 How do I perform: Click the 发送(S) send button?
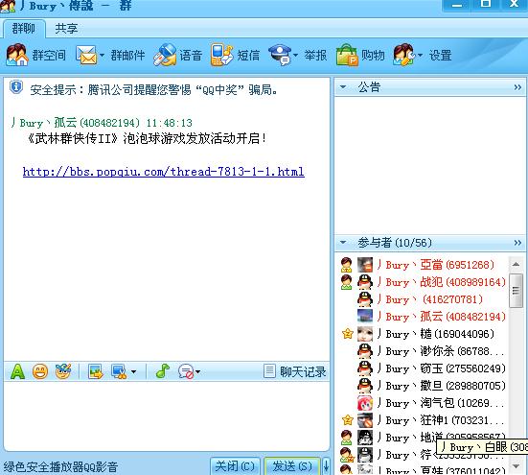click(x=292, y=466)
